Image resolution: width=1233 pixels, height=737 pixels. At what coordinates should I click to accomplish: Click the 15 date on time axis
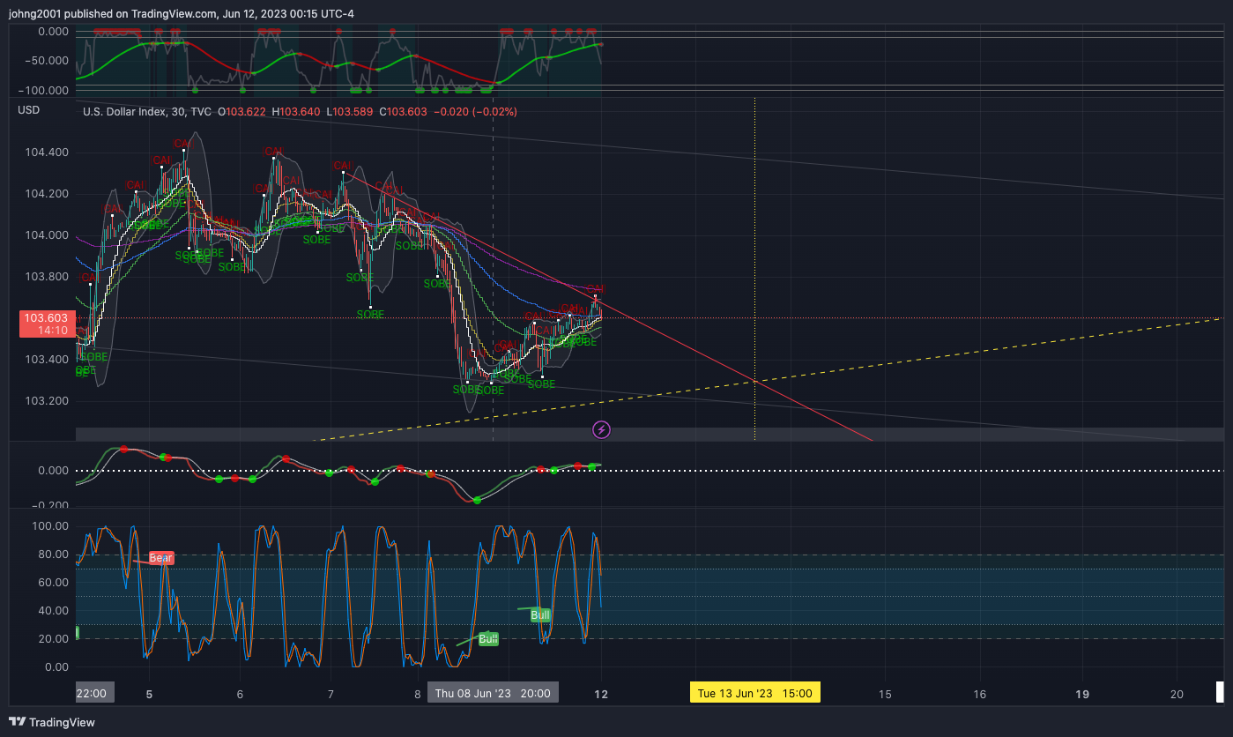[x=886, y=694]
